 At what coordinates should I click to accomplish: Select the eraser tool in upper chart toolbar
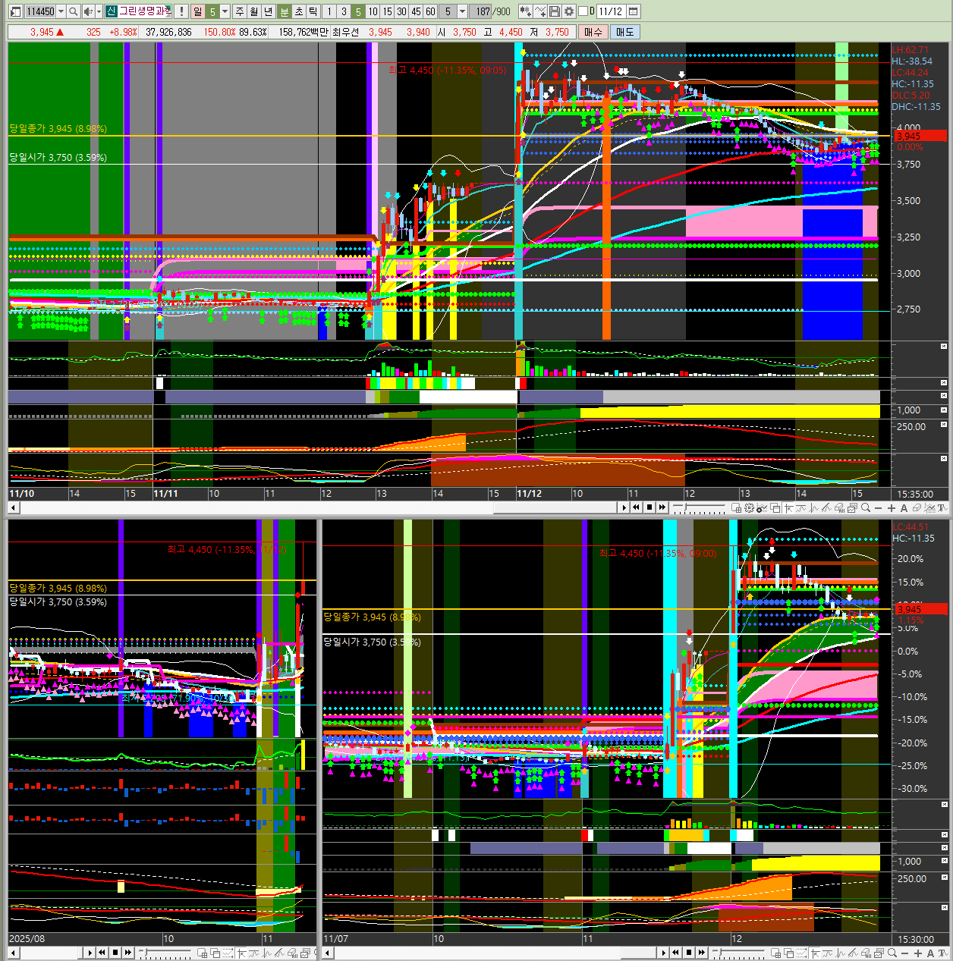point(917,508)
